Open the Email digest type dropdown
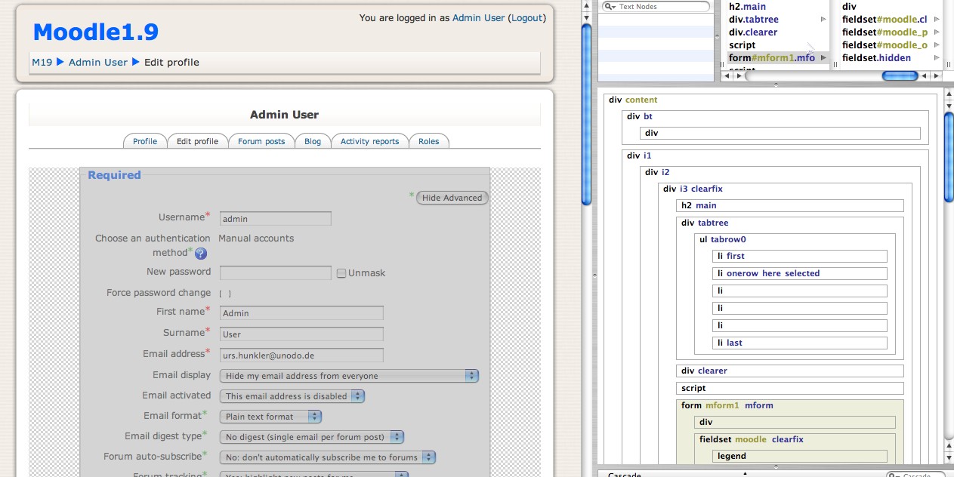This screenshot has height=477, width=954. coord(311,437)
